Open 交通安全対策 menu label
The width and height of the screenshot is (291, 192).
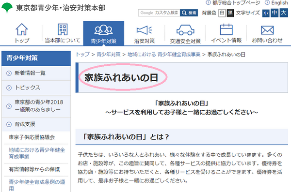185,41
